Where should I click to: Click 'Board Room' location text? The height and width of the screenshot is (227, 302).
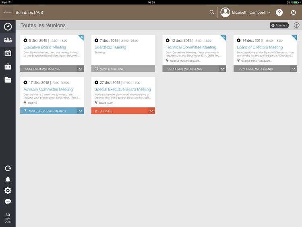pos(106,103)
